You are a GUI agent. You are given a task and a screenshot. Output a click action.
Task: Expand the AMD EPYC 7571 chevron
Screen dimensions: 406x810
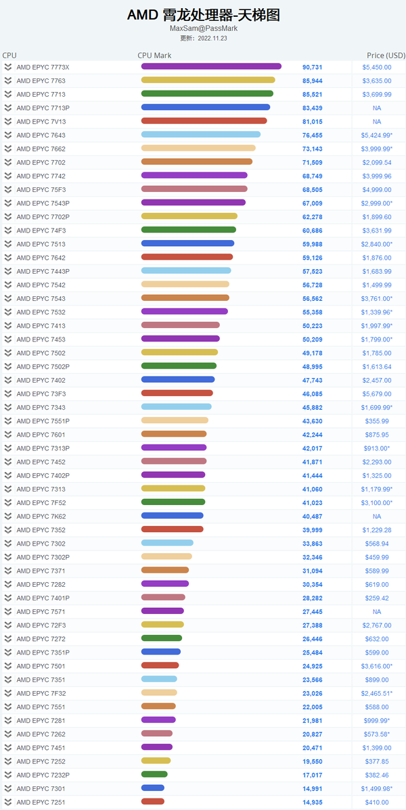coord(7,612)
